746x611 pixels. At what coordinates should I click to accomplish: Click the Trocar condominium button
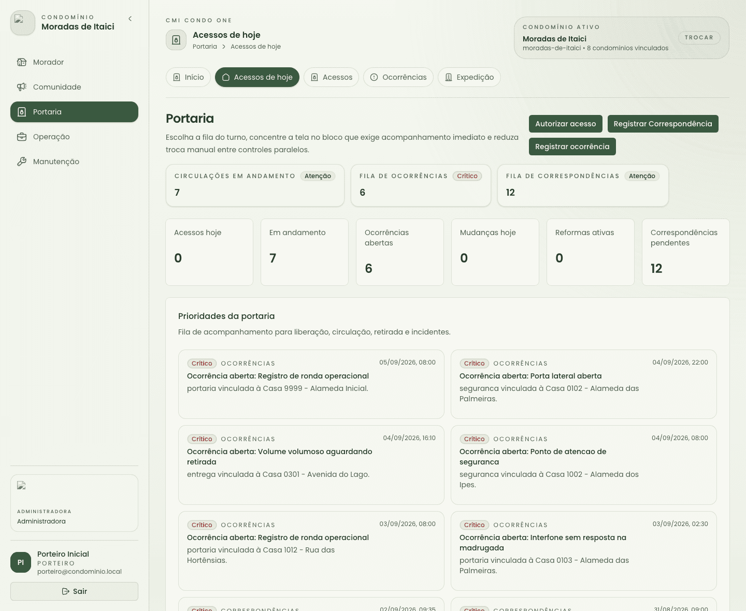click(x=699, y=37)
